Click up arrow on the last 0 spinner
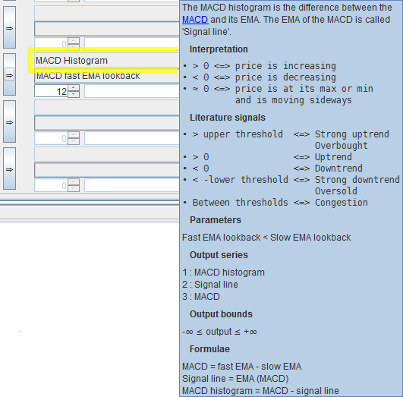This screenshot has height=397, width=403. tap(74, 182)
